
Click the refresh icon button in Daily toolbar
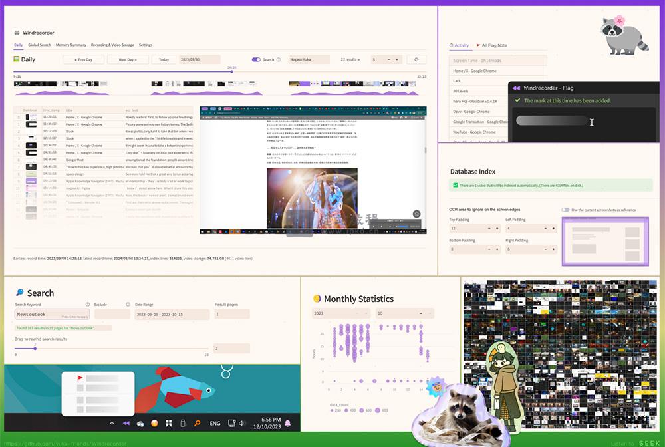tap(416, 59)
